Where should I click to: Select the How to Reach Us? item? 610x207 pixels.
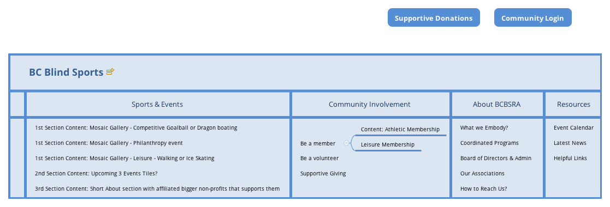point(483,188)
